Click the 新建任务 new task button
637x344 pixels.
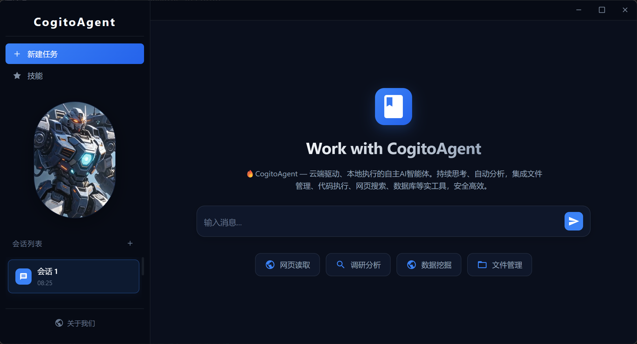click(75, 54)
